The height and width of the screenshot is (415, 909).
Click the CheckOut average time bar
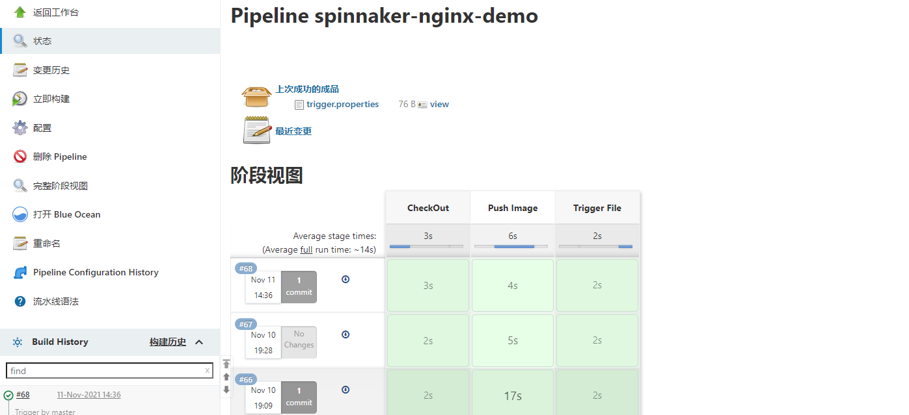pyautogui.click(x=427, y=247)
